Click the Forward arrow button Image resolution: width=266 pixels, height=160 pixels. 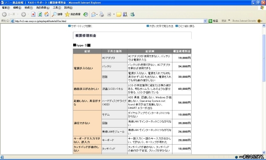click(23, 15)
